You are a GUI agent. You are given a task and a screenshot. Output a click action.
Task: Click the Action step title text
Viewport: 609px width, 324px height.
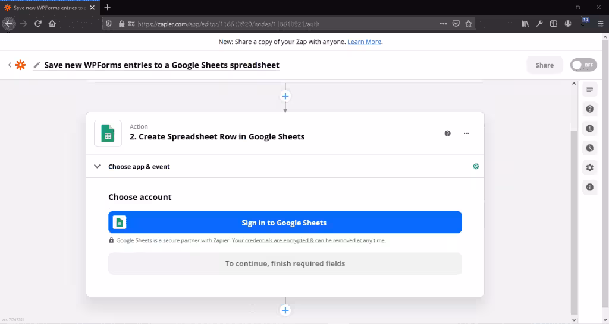coord(217,137)
